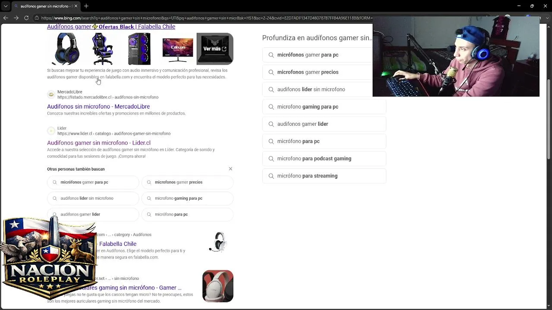552x310 pixels.
Task: Go back to the previous page
Action: [x=6, y=18]
